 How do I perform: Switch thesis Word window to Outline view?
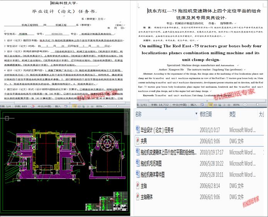(224, 105)
